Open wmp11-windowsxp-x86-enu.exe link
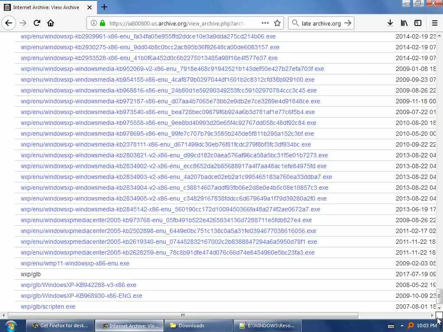 [75, 263]
